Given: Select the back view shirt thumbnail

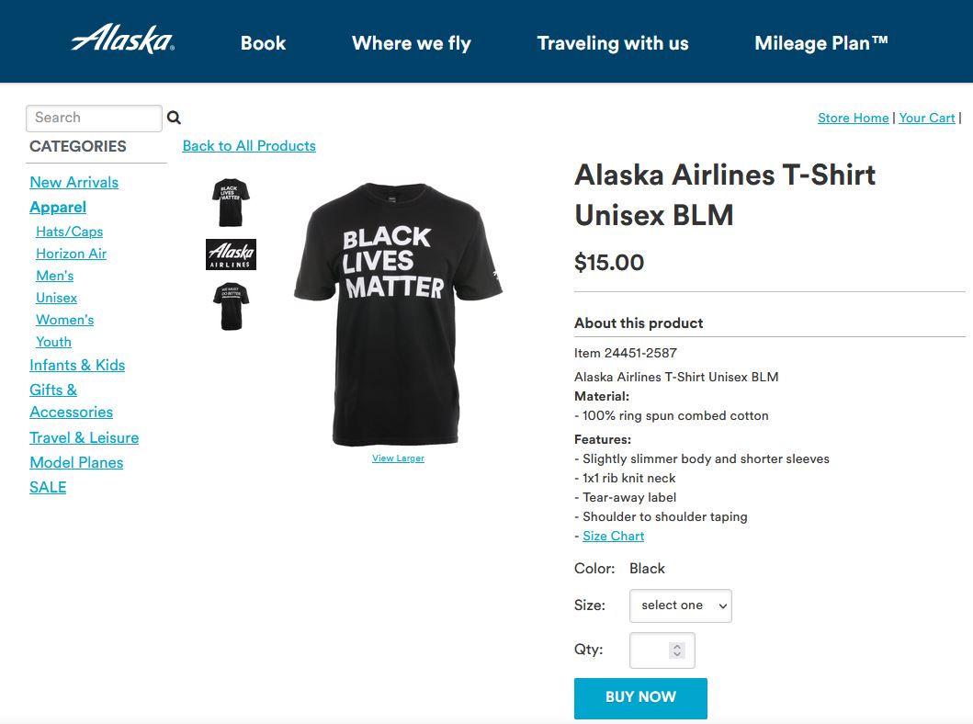Looking at the screenshot, I should point(231,305).
